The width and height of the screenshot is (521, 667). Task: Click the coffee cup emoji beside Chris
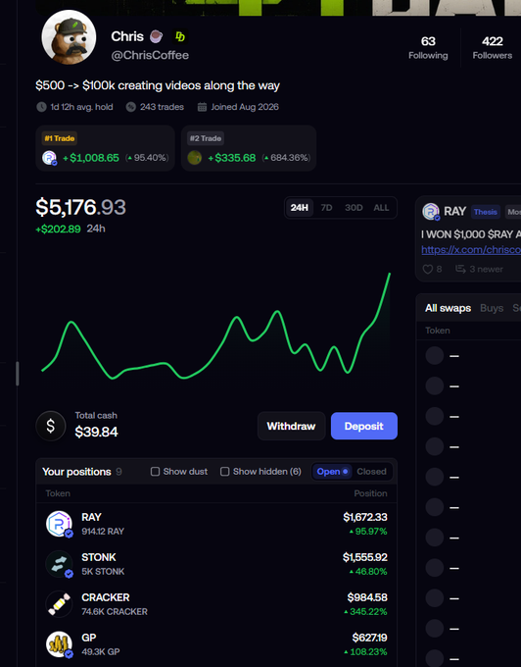[156, 36]
